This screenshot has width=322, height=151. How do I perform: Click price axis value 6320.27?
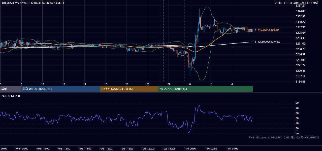[x=301, y=22]
